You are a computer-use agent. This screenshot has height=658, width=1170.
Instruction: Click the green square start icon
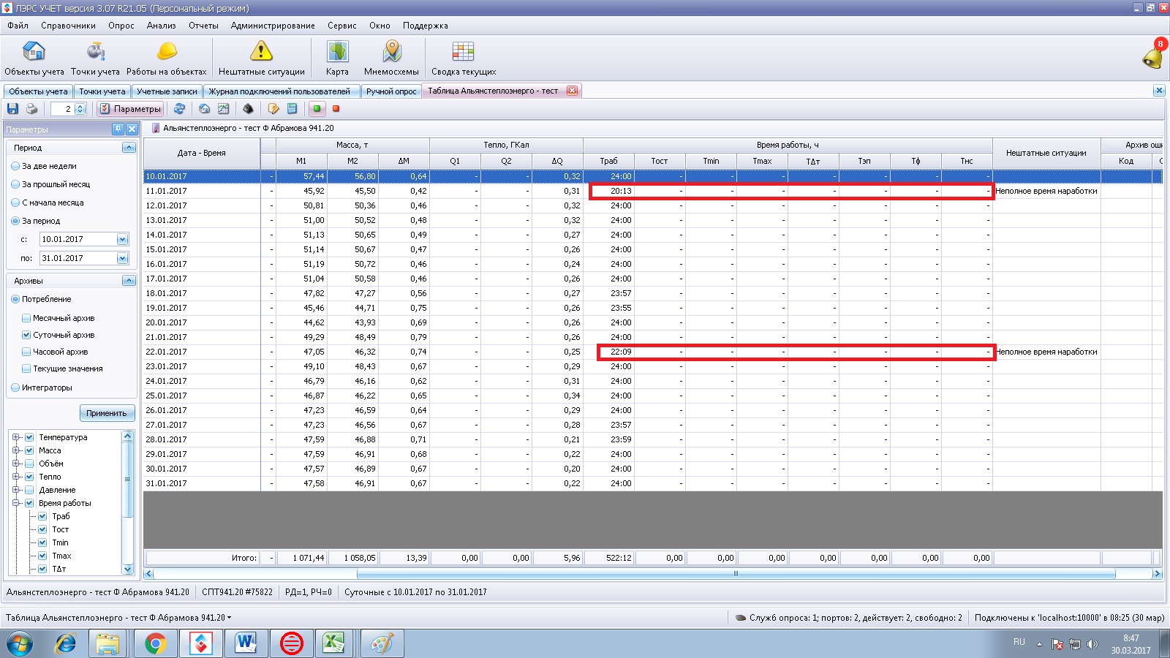pos(317,109)
